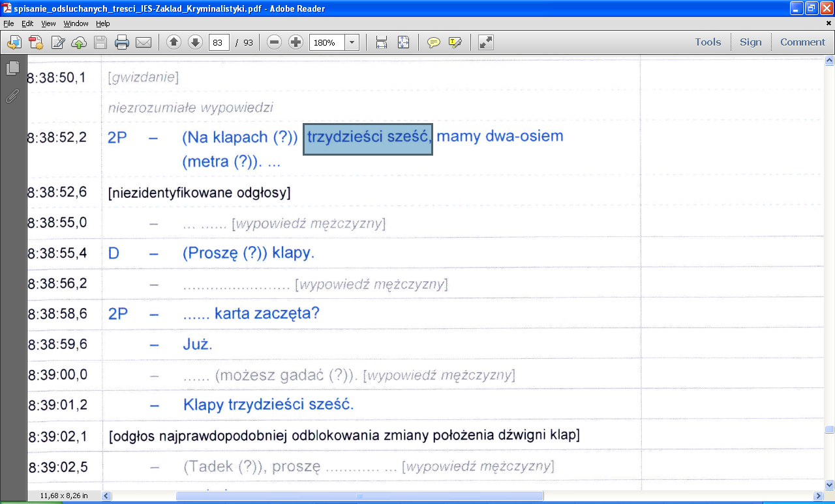
Task: Open the Sign pane
Action: click(x=750, y=42)
